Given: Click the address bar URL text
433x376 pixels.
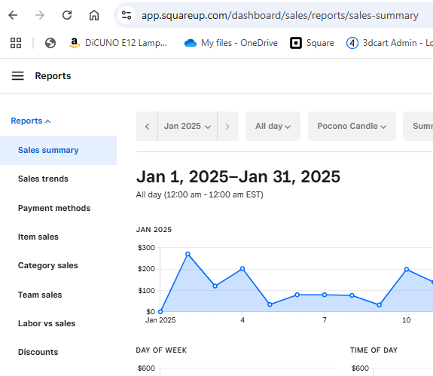Looking at the screenshot, I should 279,16.
